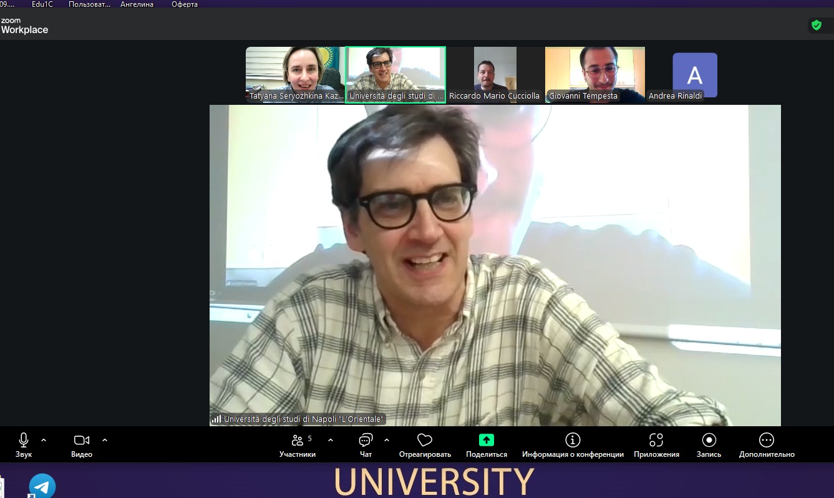Image resolution: width=834 pixels, height=498 pixels.
Task: Start recording with Запись button
Action: point(709,441)
